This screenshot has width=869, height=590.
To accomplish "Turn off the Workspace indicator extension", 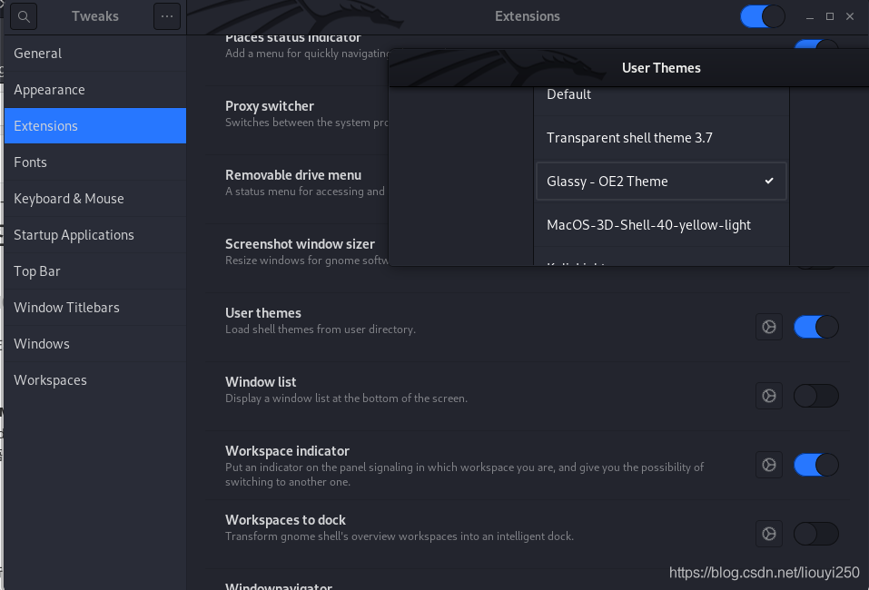I will click(x=815, y=465).
